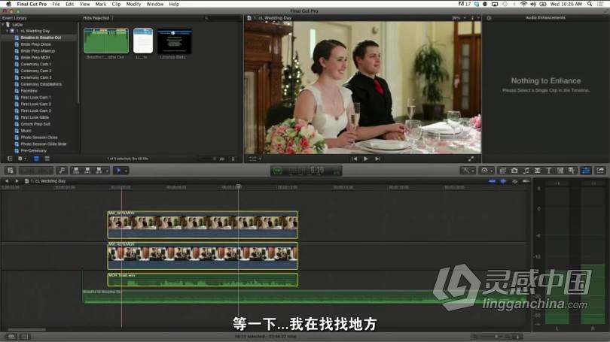
Task: Select the Ceremony Cam 1 keyword collection
Action: (x=35, y=64)
